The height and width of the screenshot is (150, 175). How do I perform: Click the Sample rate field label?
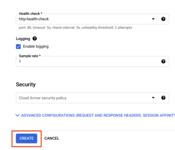[x=30, y=56]
